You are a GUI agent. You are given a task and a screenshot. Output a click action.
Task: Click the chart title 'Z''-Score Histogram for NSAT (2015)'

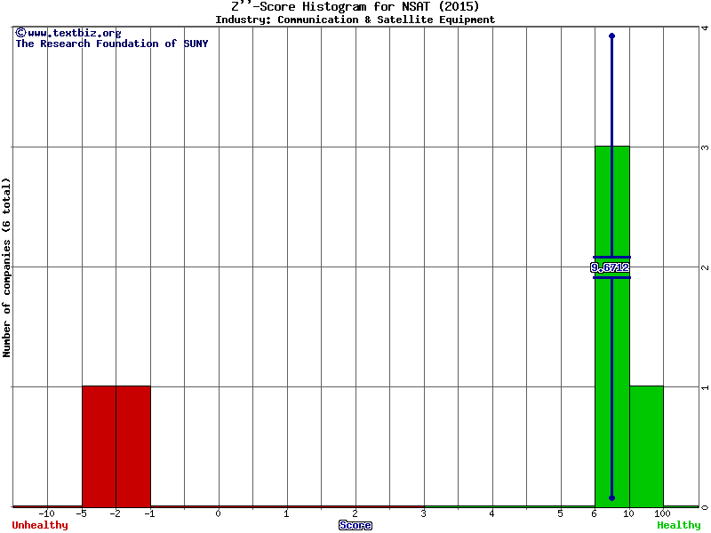coord(355,6)
